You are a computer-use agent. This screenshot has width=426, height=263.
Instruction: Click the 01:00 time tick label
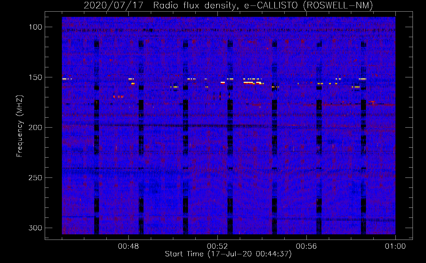(395, 246)
